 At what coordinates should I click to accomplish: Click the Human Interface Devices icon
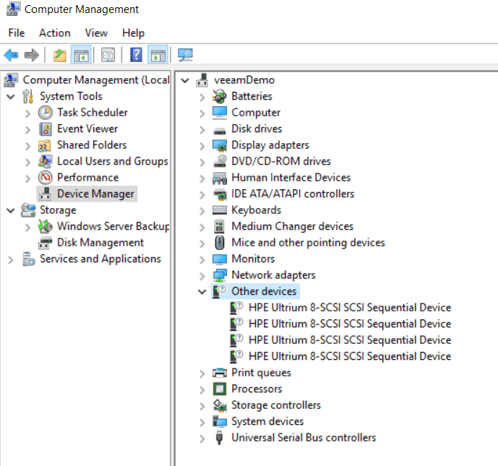[x=220, y=178]
